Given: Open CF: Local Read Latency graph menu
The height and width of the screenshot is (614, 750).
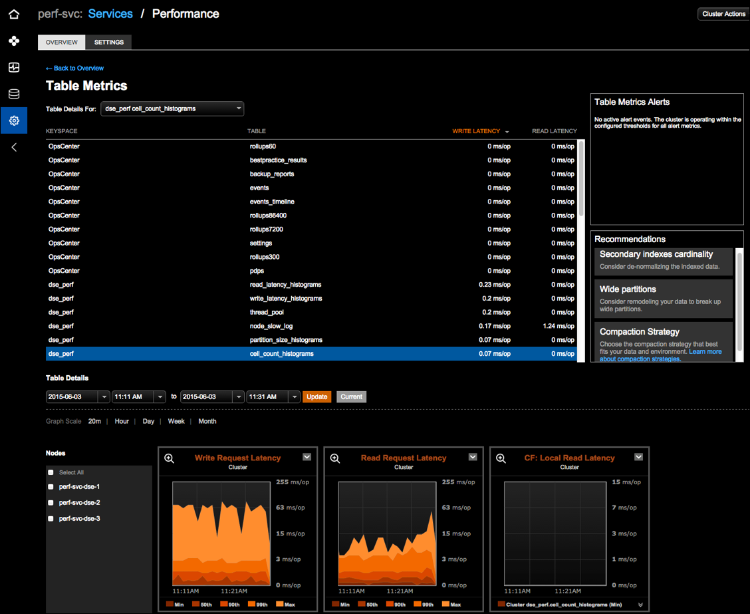Looking at the screenshot, I should tap(638, 457).
